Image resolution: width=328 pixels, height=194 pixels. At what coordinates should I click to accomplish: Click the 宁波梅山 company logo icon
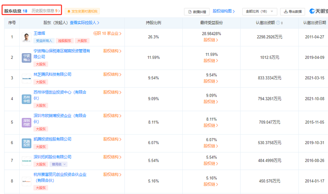click(x=27, y=58)
